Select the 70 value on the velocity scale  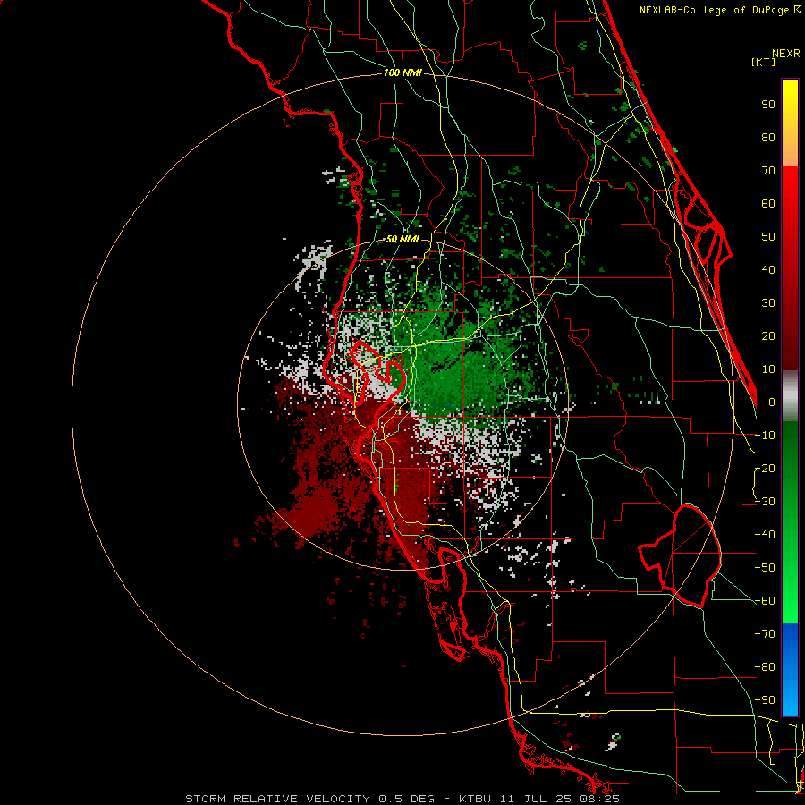[768, 171]
